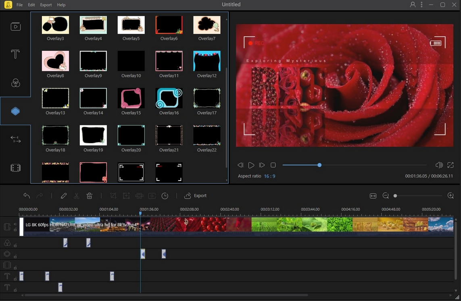
Task: Click the Redo arrow in the toolbar
Action: click(40, 195)
